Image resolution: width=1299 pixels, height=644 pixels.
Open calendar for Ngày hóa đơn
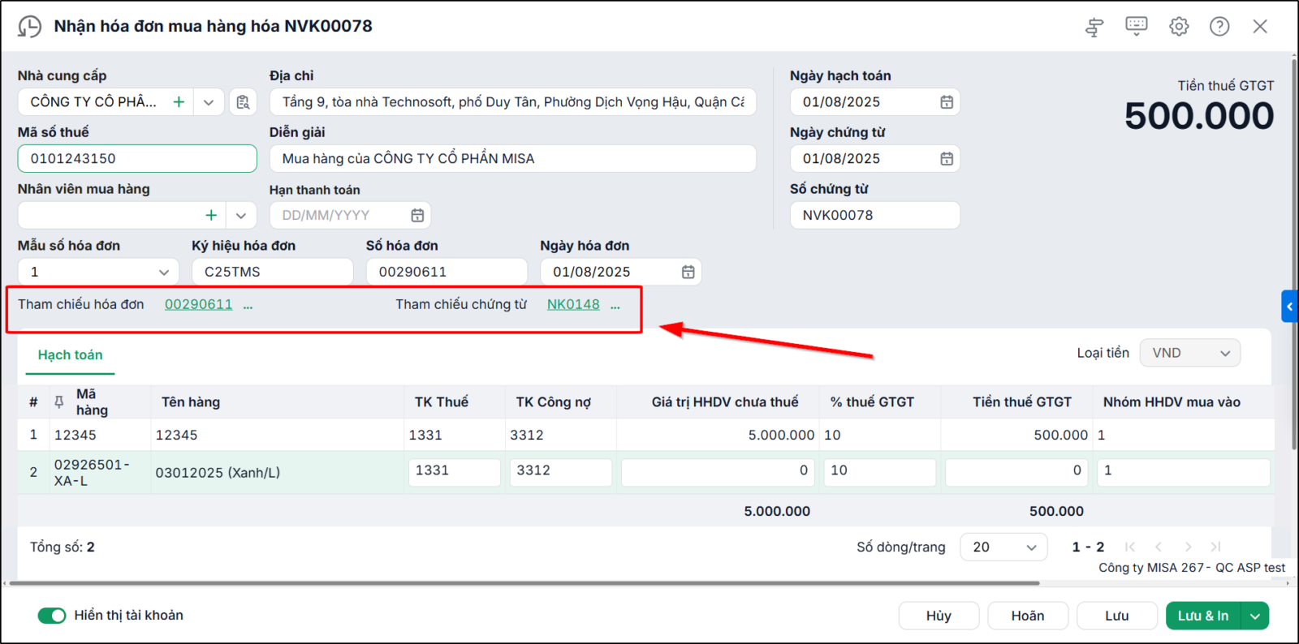688,273
